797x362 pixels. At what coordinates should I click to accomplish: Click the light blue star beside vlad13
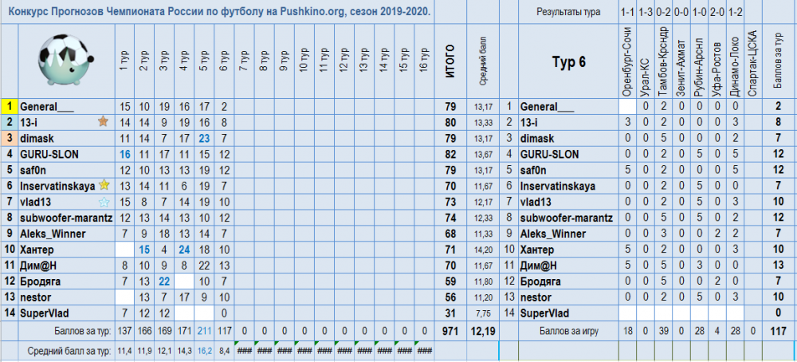click(x=103, y=201)
